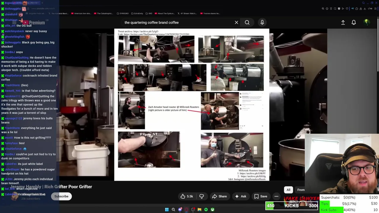Open the browser downloads icon
Screen dimensions: 379x213
coord(365,9)
